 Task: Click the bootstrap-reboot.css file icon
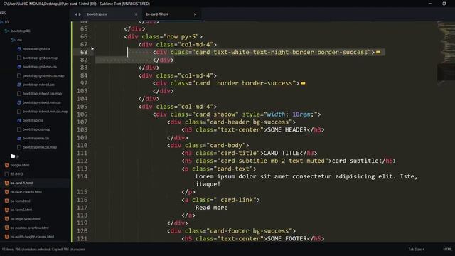pos(19,85)
